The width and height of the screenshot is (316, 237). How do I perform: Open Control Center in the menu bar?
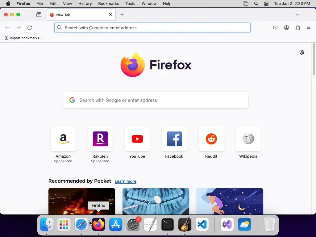[x=266, y=4]
